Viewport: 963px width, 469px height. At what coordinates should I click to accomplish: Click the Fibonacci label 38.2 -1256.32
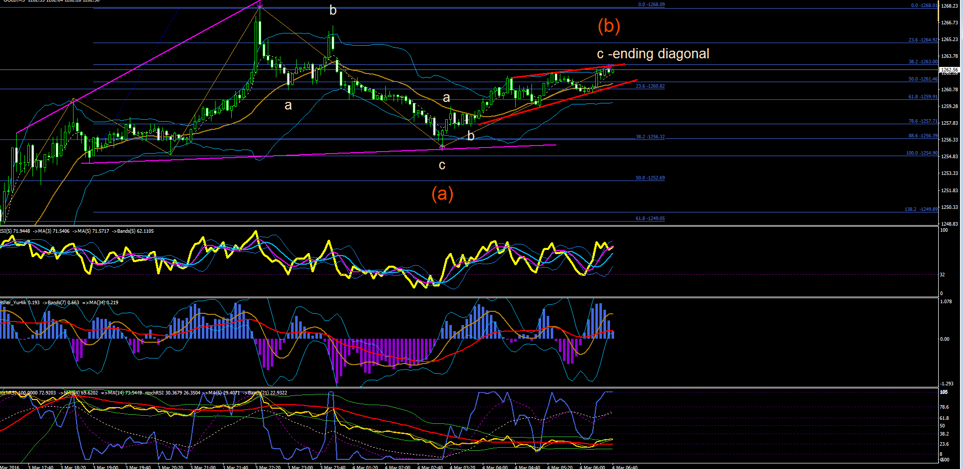click(650, 137)
